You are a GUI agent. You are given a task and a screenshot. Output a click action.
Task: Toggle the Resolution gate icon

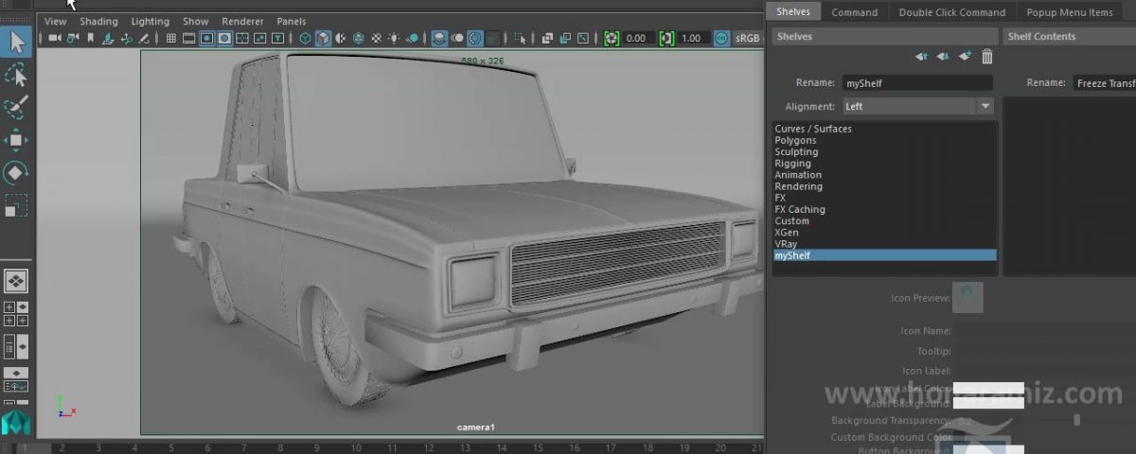tap(205, 39)
